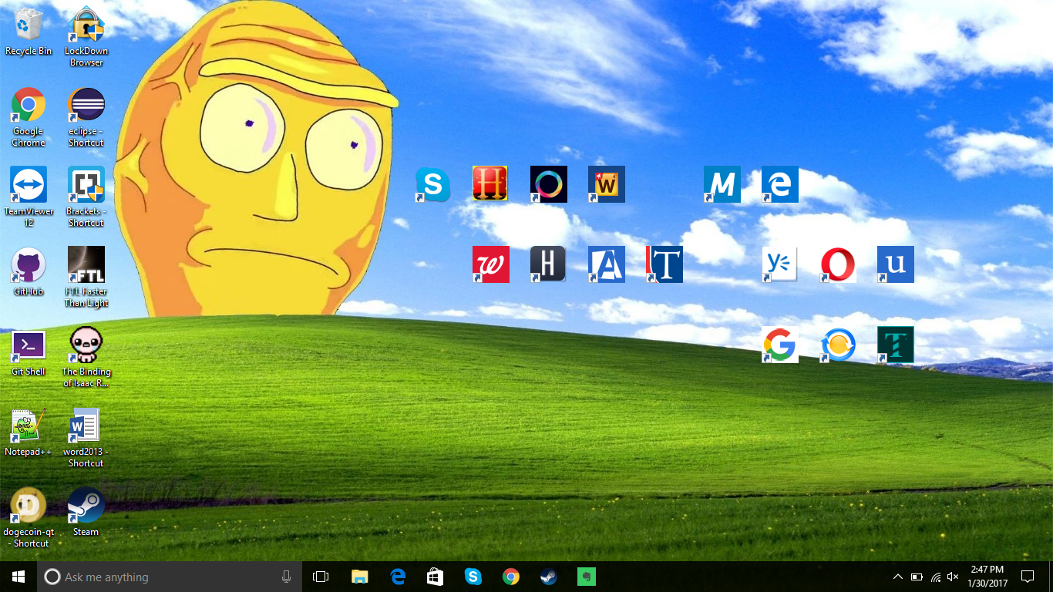The width and height of the screenshot is (1053, 592).
Task: Open the Brackets - Shortcut icon
Action: pos(86,197)
